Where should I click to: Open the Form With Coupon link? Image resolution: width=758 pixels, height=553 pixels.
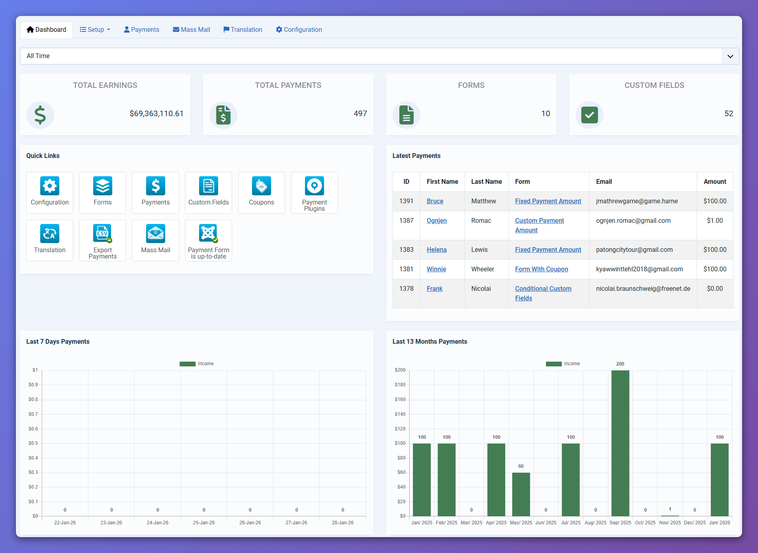tap(541, 269)
